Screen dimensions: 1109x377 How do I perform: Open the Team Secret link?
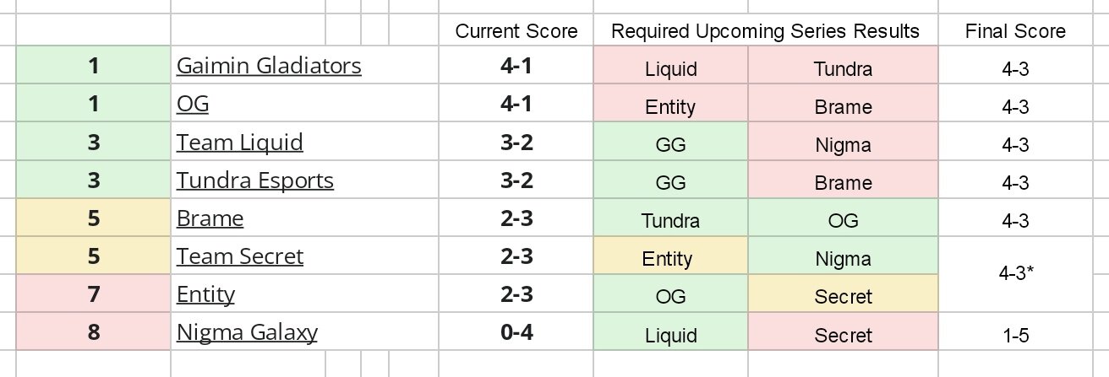tap(239, 256)
